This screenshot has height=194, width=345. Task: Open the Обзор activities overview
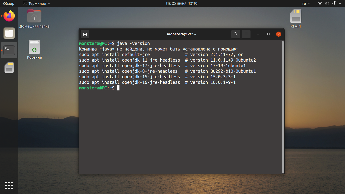click(9, 3)
